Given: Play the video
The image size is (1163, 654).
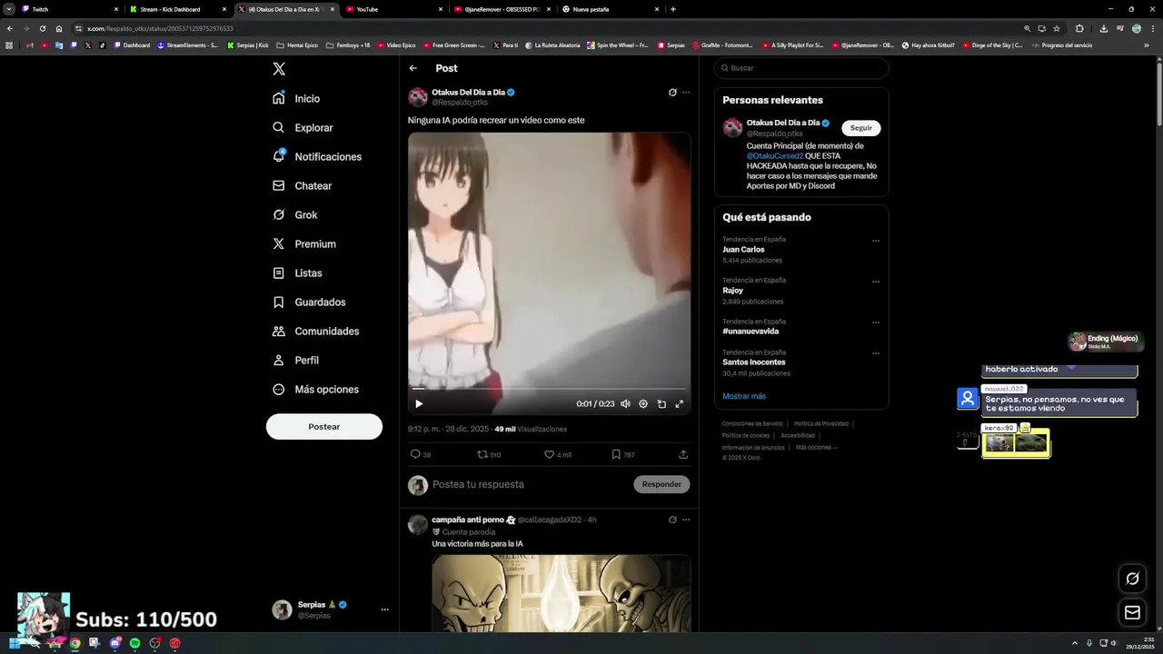Looking at the screenshot, I should 419,403.
